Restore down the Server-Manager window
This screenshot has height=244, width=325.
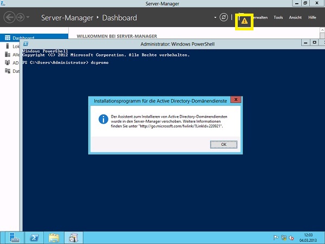click(x=305, y=3)
